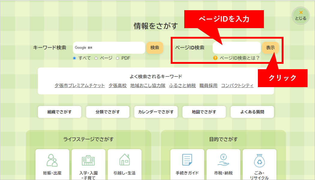
Task: Click the 組織でさがす tab button
Action: click(x=60, y=112)
